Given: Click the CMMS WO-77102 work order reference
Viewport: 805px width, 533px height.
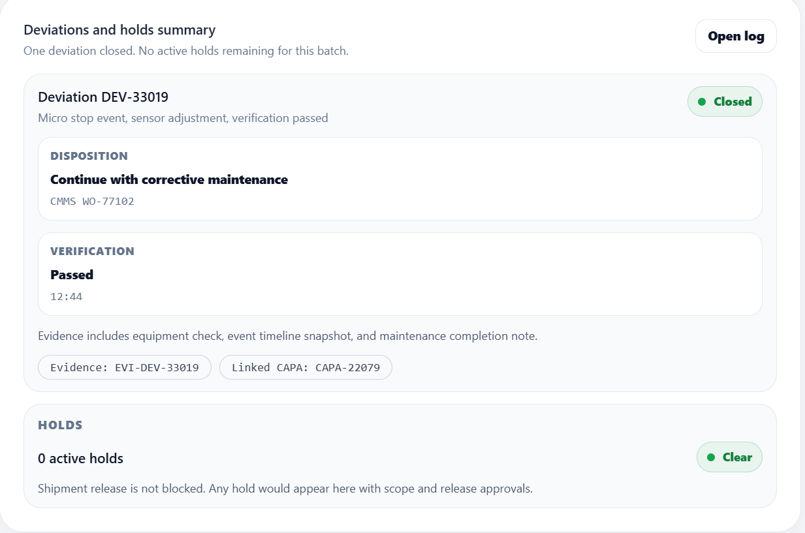Looking at the screenshot, I should 92,201.
